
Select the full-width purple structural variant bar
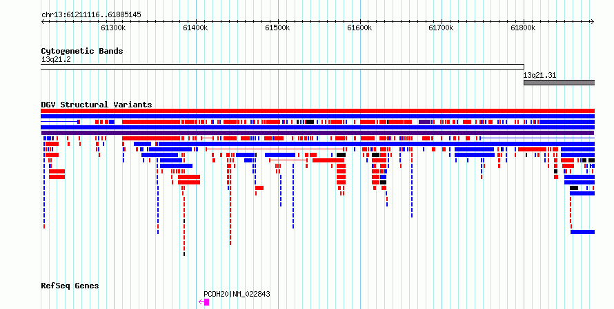pyautogui.click(x=317, y=133)
